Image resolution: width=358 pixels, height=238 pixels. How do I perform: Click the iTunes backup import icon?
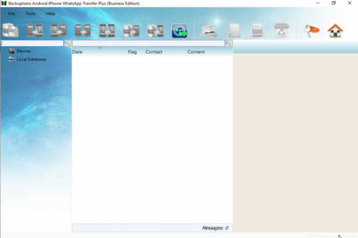[x=180, y=30]
